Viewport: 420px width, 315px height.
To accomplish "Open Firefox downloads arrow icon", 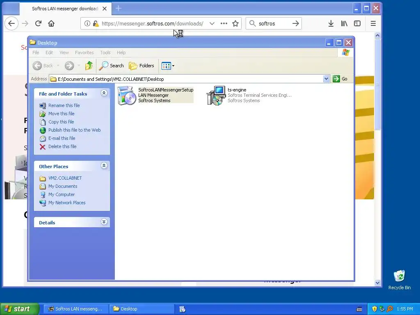I will [x=331, y=23].
